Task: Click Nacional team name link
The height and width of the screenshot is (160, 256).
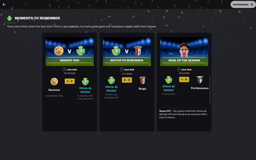Action: pyautogui.click(x=54, y=90)
